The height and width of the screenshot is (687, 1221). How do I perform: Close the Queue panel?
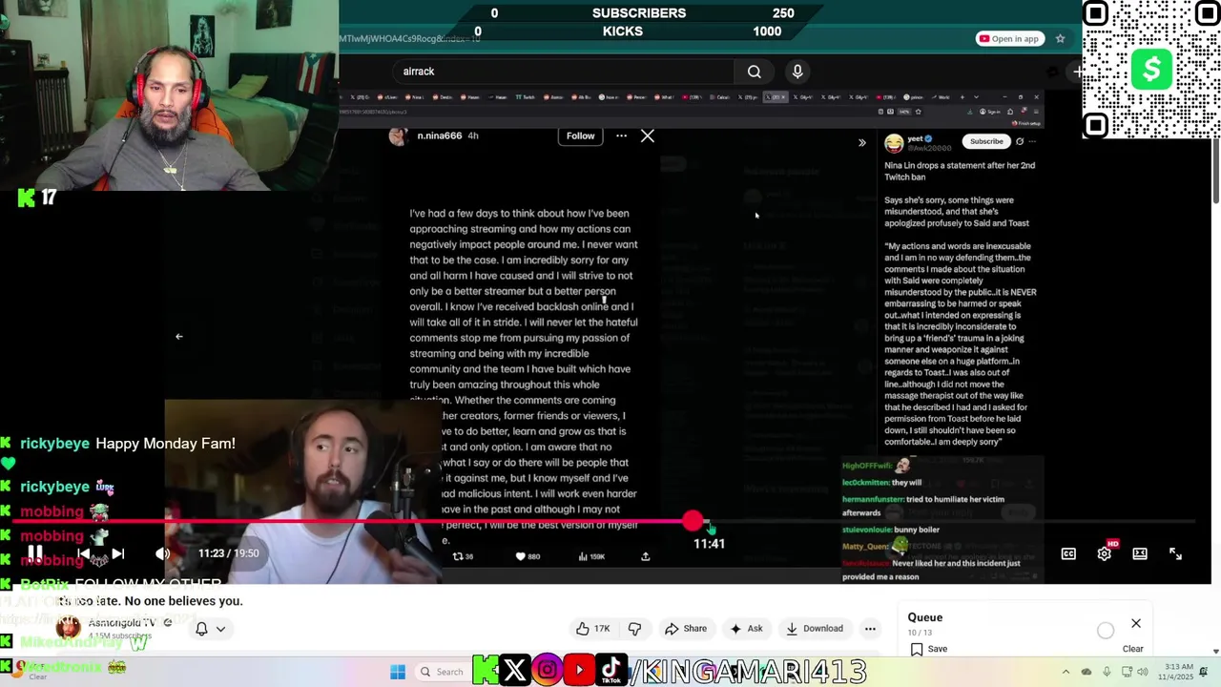pyautogui.click(x=1136, y=623)
